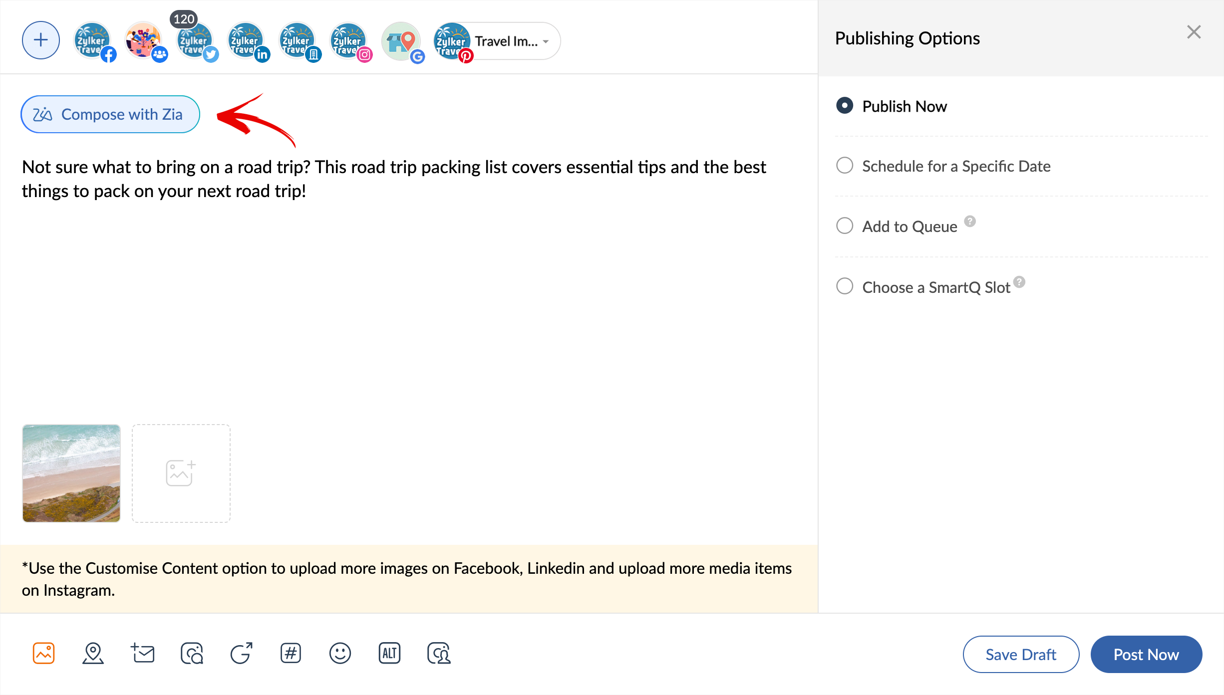
Task: Click the Post Now button
Action: tap(1146, 654)
